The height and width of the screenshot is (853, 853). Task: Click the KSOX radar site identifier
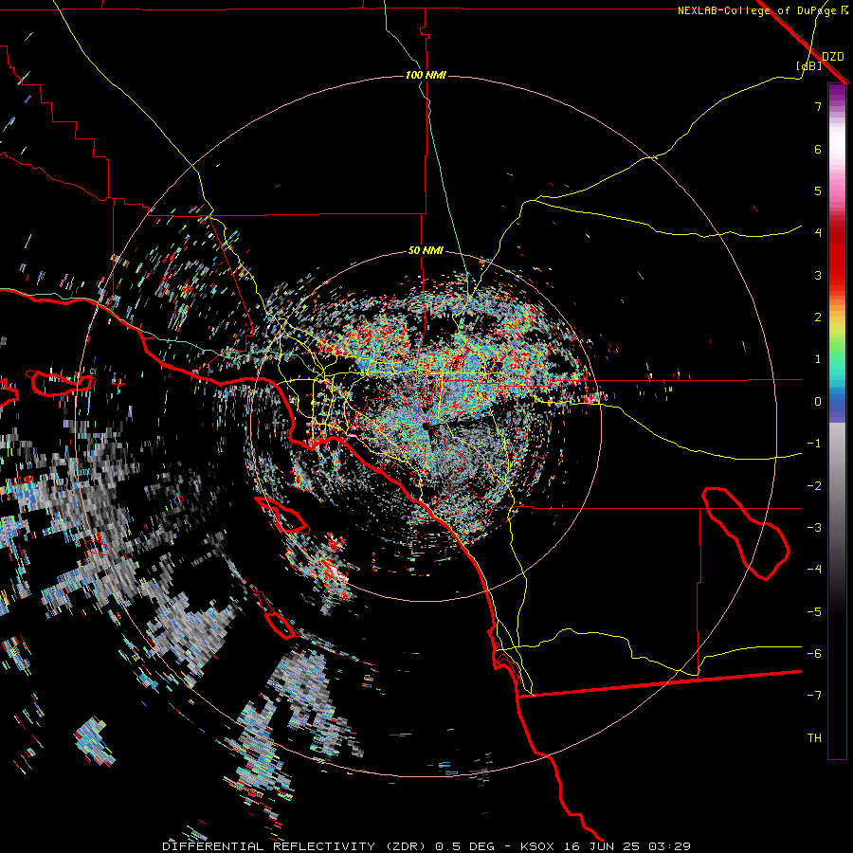click(x=536, y=846)
